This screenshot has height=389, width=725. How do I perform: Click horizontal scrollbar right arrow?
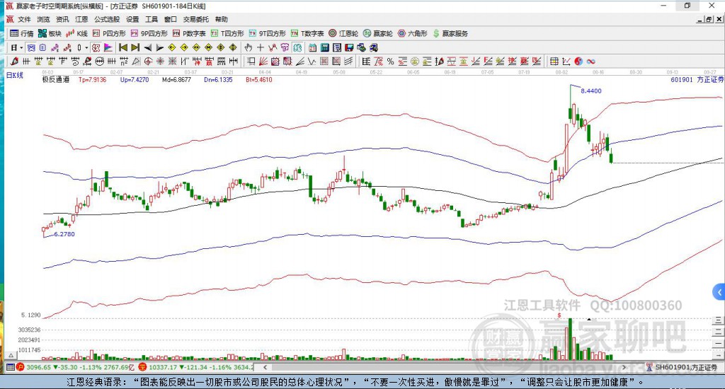624,367
